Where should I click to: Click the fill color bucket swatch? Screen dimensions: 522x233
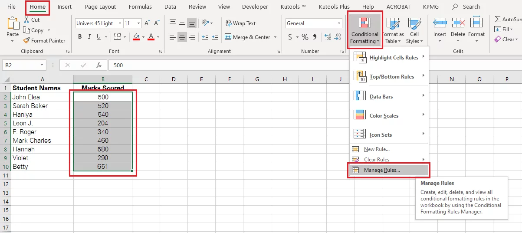coord(136,37)
